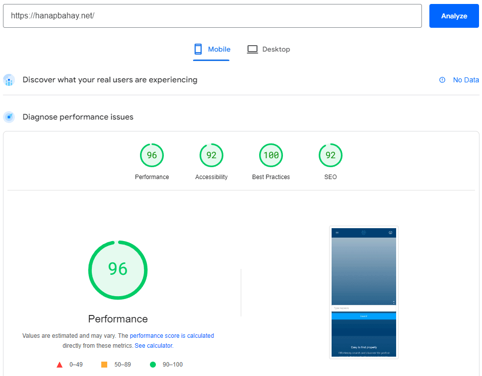This screenshot has height=376, width=482.
Task: Switch to the Desktop tab
Action: 269,49
